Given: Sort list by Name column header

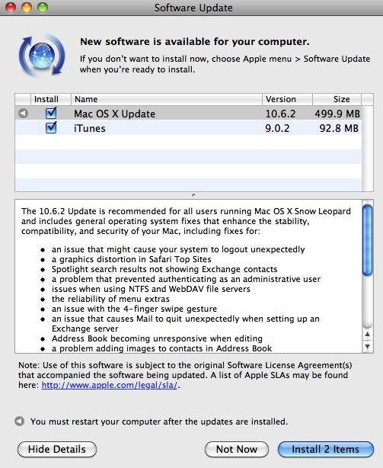Looking at the screenshot, I should [167, 99].
